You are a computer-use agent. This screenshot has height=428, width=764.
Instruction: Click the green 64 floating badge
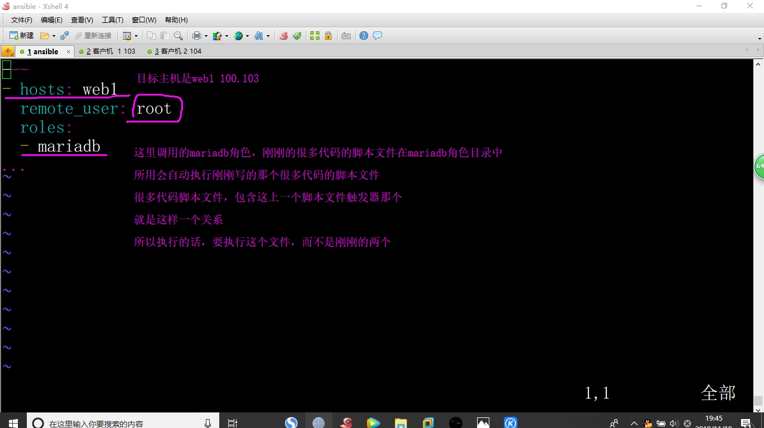point(759,166)
